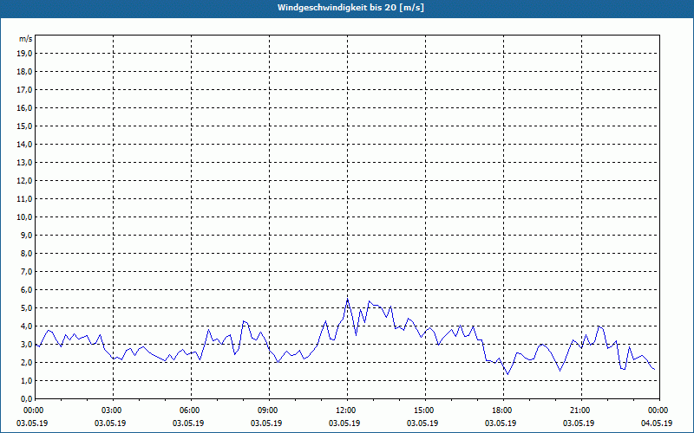Click the "m/s" unit label on the y-axis
Viewport: 694px width, 433px height.
coord(26,39)
